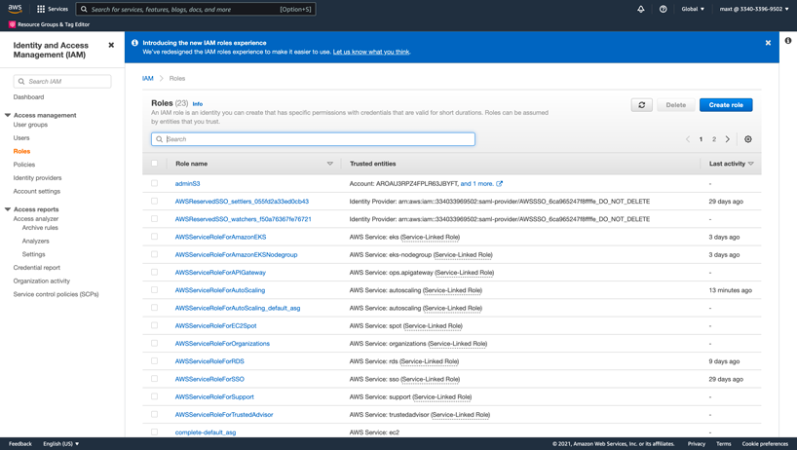Open the AWSServiceRoleForSSO role
The image size is (797, 450).
(x=209, y=380)
